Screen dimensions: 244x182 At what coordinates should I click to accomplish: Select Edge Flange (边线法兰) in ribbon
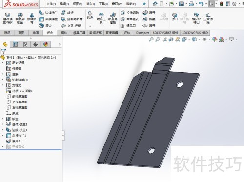pos(48,13)
